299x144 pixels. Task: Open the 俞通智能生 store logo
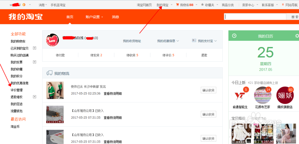[x=240, y=96]
